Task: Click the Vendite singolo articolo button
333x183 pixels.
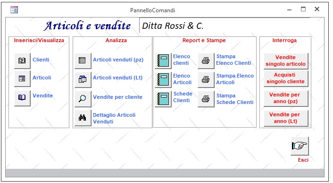Action: (x=286, y=61)
